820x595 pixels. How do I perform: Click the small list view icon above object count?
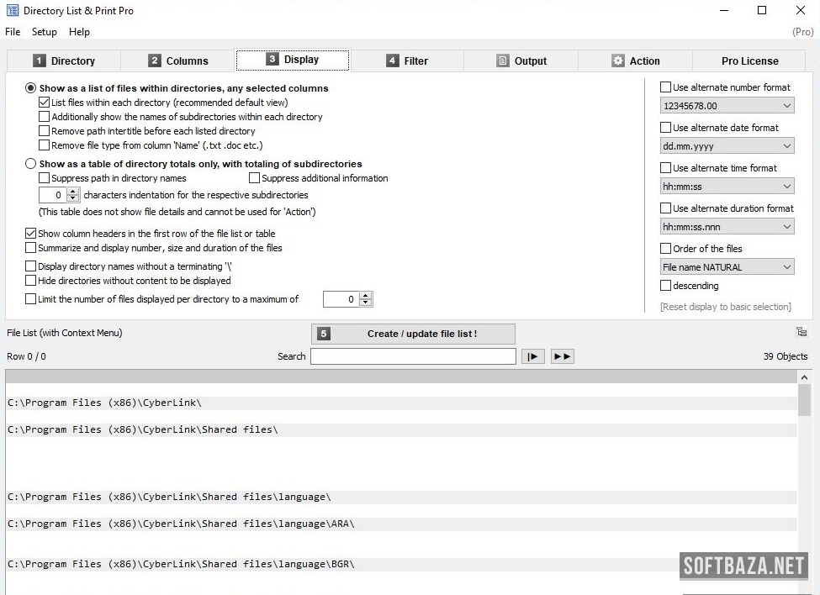pos(801,332)
